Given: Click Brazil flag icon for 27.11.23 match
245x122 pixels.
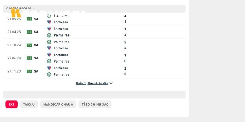Looking at the screenshot, I should [29, 71].
